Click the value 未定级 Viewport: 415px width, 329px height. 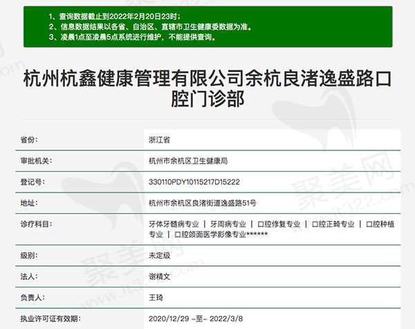[159, 256]
